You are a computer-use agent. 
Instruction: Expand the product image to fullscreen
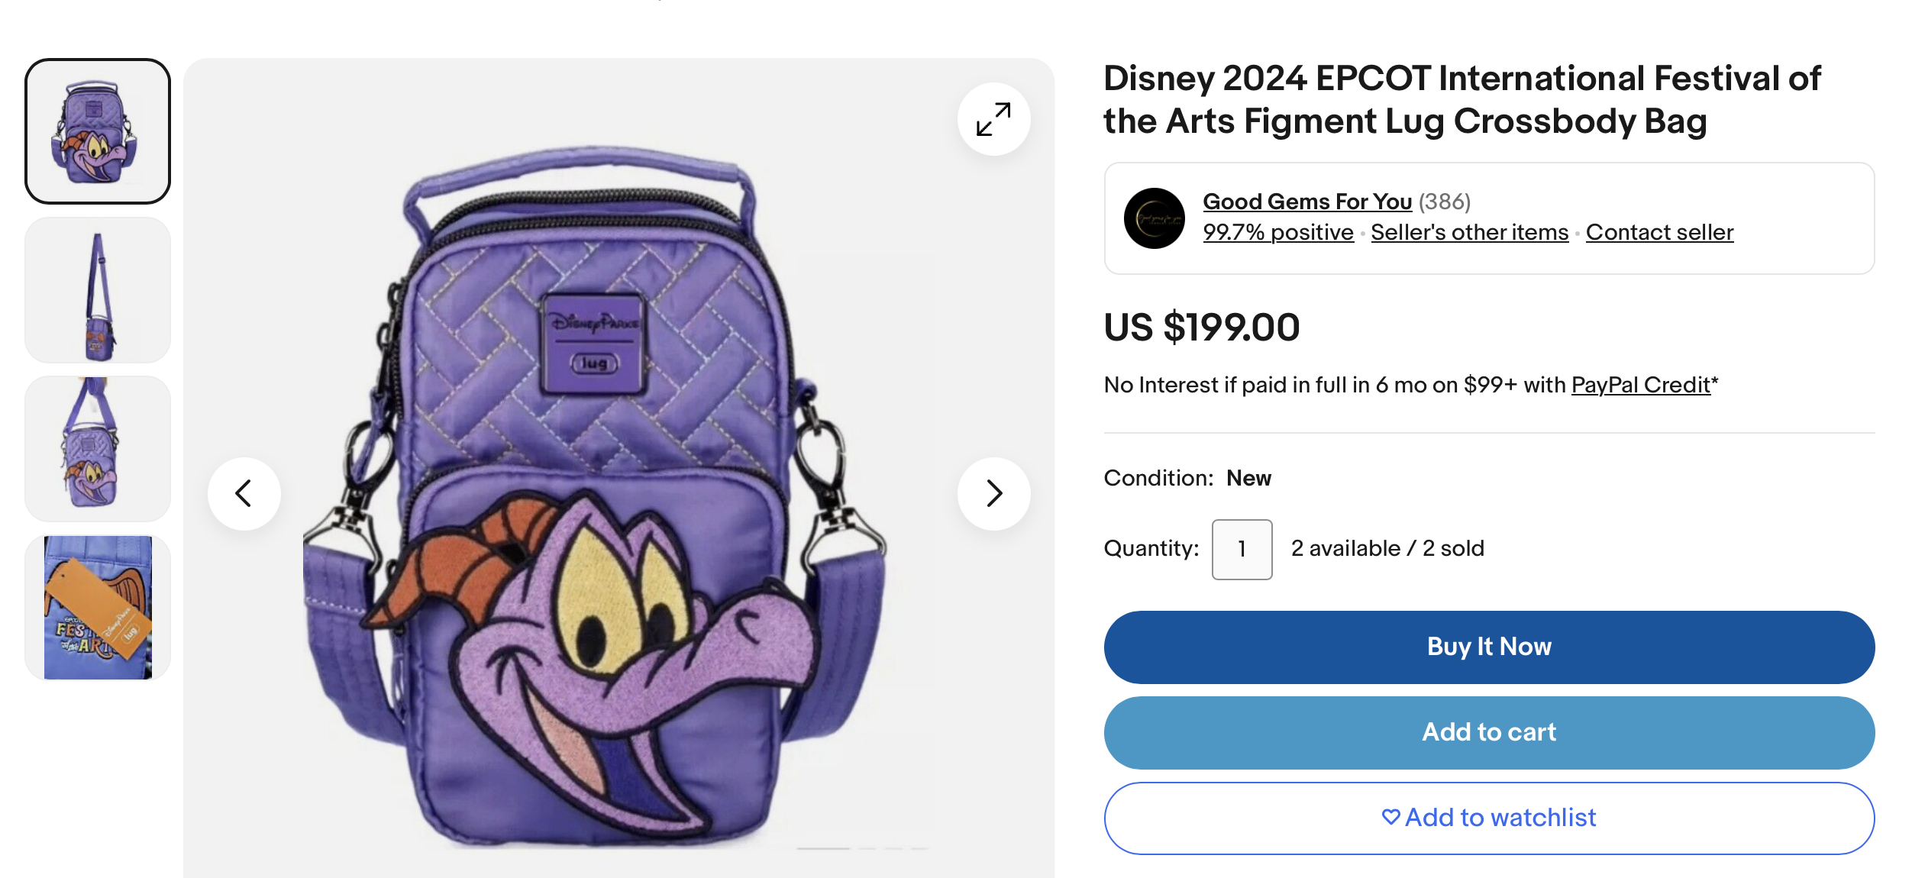pos(993,120)
